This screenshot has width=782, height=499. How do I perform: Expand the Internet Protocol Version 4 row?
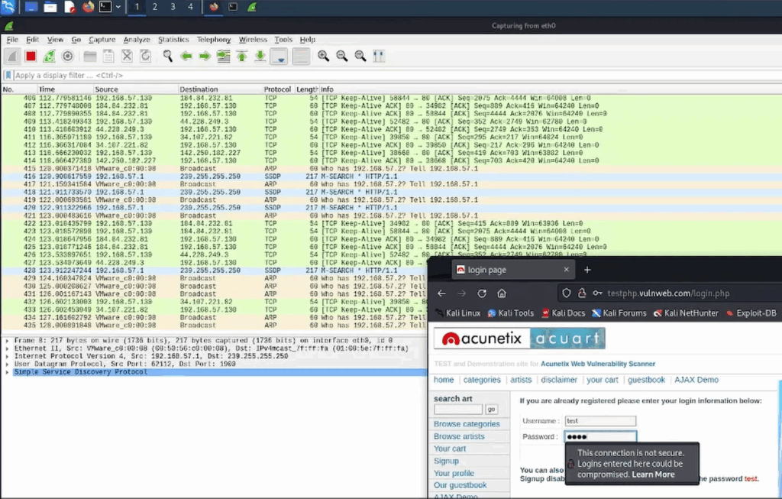[x=8, y=356]
